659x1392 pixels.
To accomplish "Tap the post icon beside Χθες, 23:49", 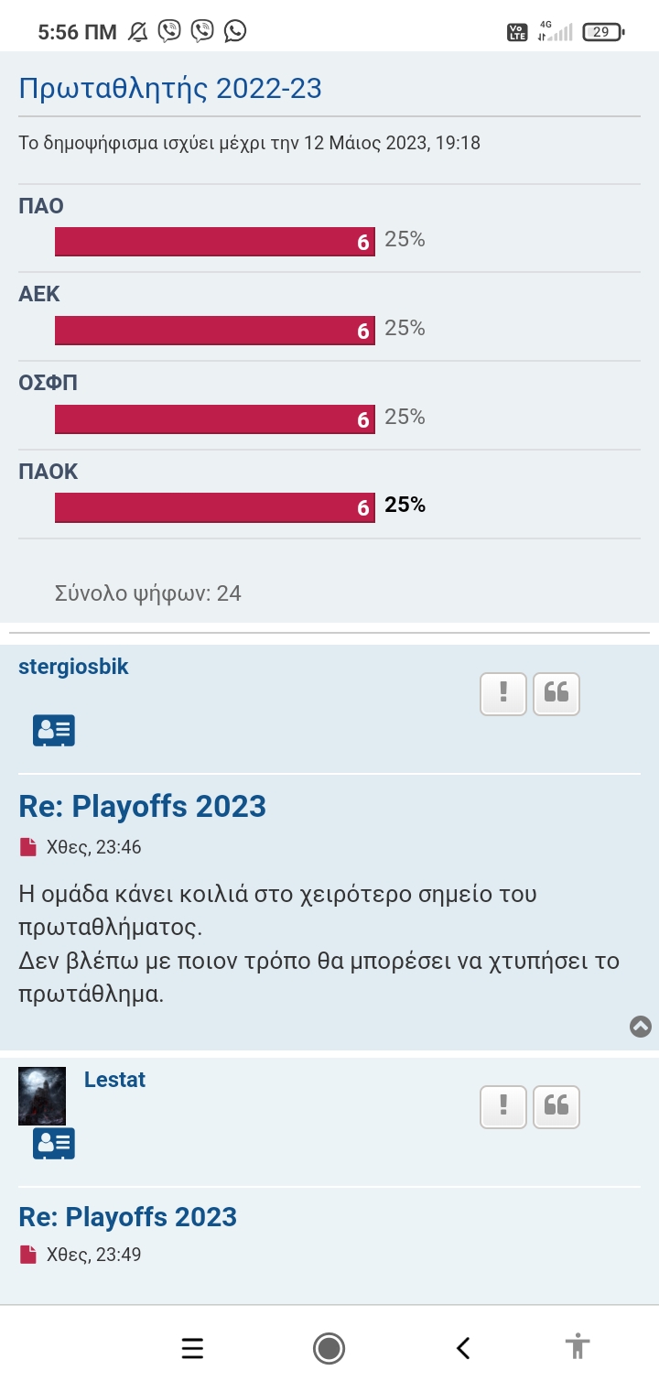I will 28,1255.
